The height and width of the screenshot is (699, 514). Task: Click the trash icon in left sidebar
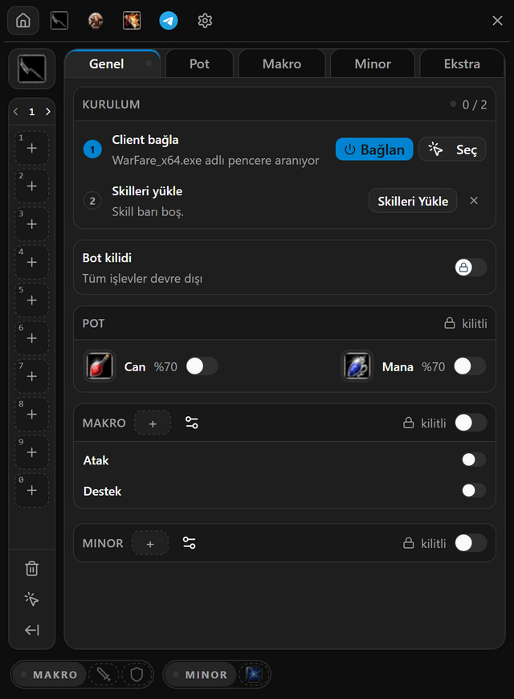(x=31, y=568)
